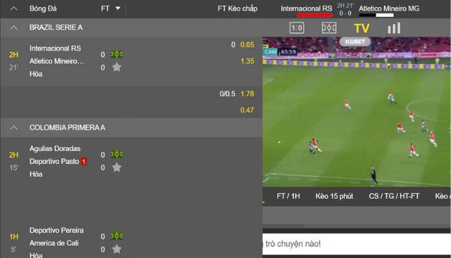Select the TV live stream icon
The width and height of the screenshot is (451, 258).
pyautogui.click(x=361, y=28)
